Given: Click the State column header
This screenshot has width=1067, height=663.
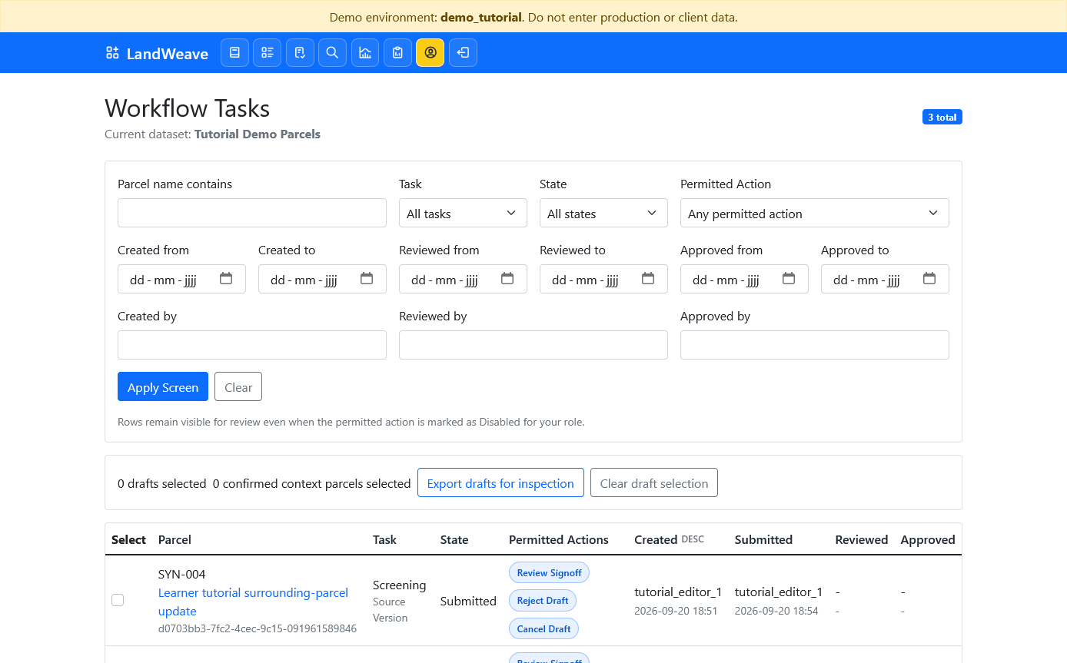Looking at the screenshot, I should pyautogui.click(x=454, y=539).
